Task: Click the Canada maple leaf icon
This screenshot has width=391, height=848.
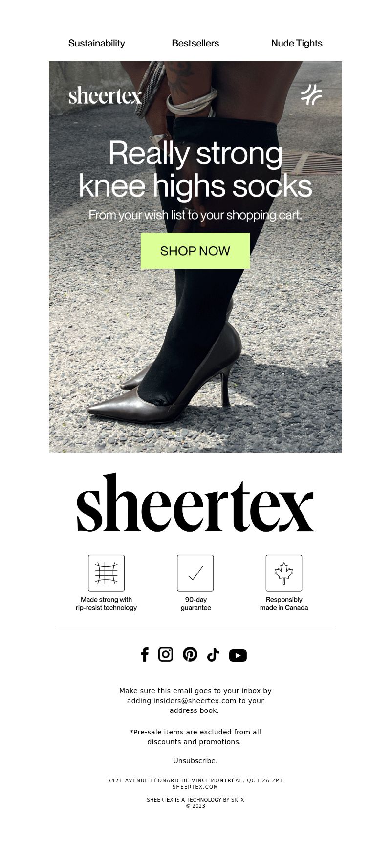Action: click(x=284, y=573)
